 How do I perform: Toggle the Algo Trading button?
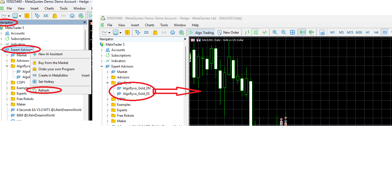[x=201, y=32]
